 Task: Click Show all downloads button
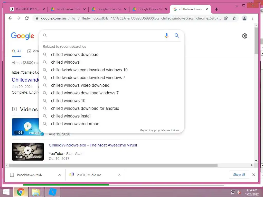point(239,175)
